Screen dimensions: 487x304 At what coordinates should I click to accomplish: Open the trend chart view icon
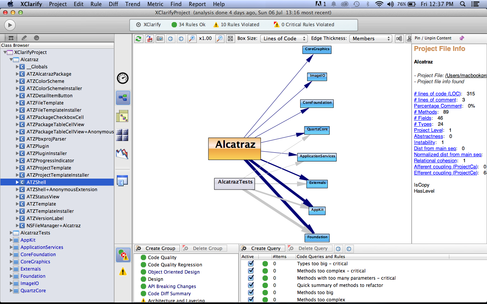pyautogui.click(x=123, y=154)
